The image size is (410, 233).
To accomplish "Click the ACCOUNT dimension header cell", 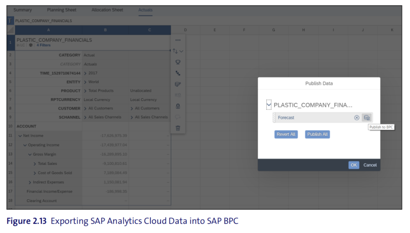I will [x=26, y=126].
